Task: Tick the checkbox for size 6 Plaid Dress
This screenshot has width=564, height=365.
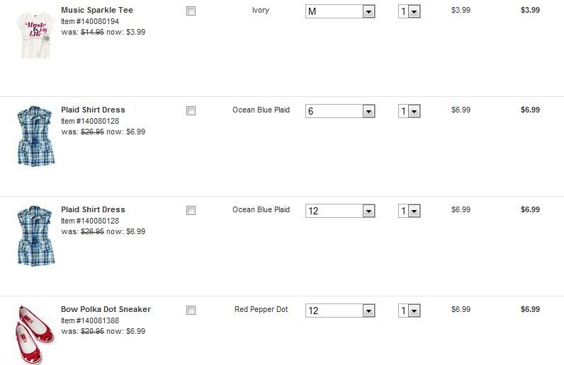Action: tap(191, 111)
